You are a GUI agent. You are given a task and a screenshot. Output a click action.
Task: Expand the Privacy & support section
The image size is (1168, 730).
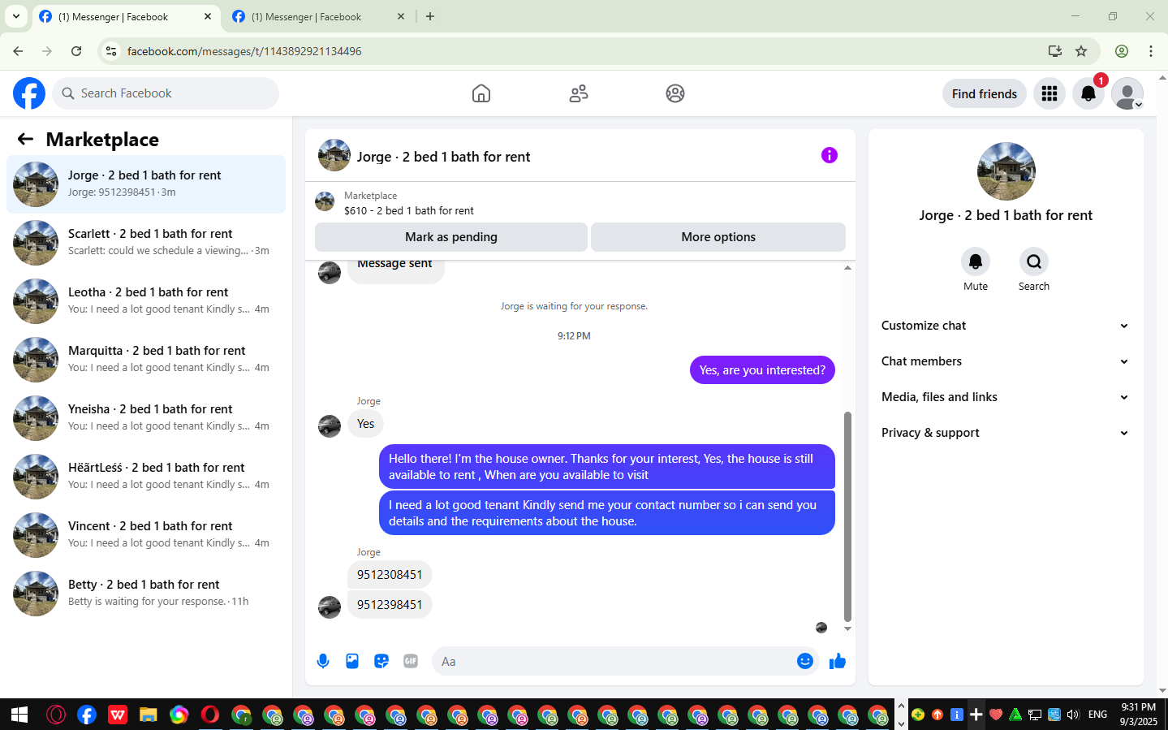[x=1006, y=433]
